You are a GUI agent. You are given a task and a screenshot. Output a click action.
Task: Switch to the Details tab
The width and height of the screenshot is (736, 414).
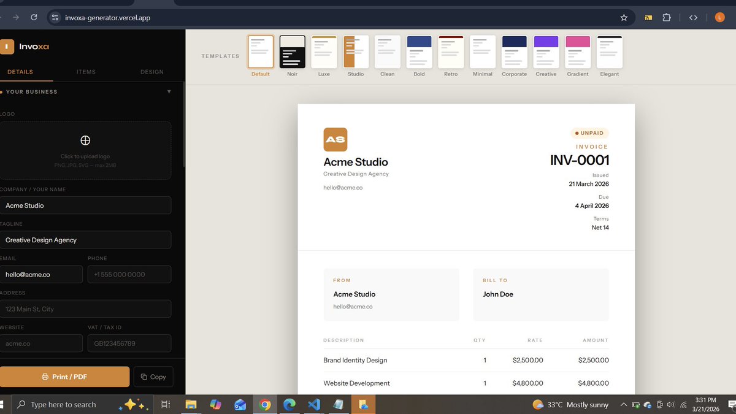click(20, 72)
